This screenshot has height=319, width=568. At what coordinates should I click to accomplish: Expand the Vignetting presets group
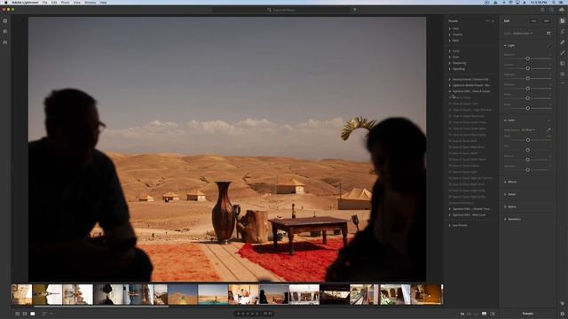click(x=457, y=69)
